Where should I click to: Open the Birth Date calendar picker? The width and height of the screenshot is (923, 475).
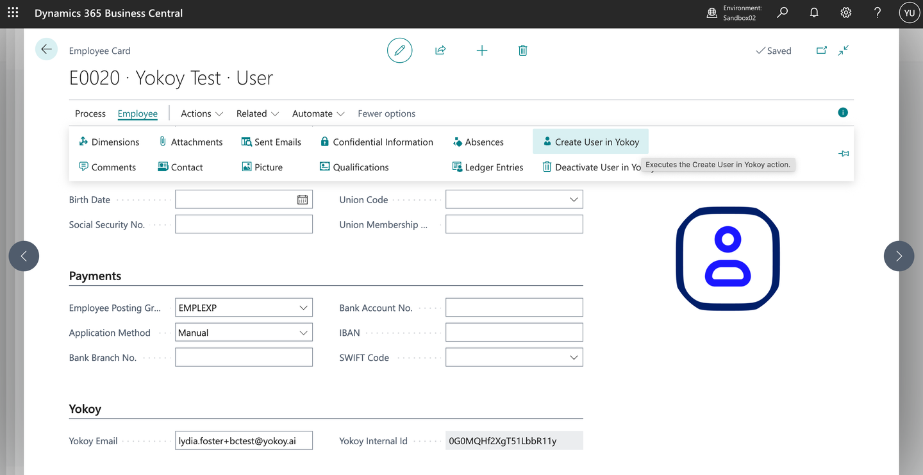tap(303, 200)
